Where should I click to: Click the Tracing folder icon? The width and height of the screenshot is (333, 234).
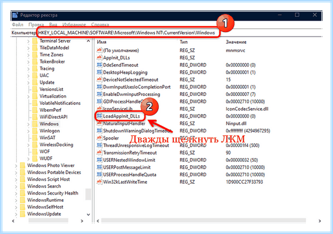tap(35, 69)
